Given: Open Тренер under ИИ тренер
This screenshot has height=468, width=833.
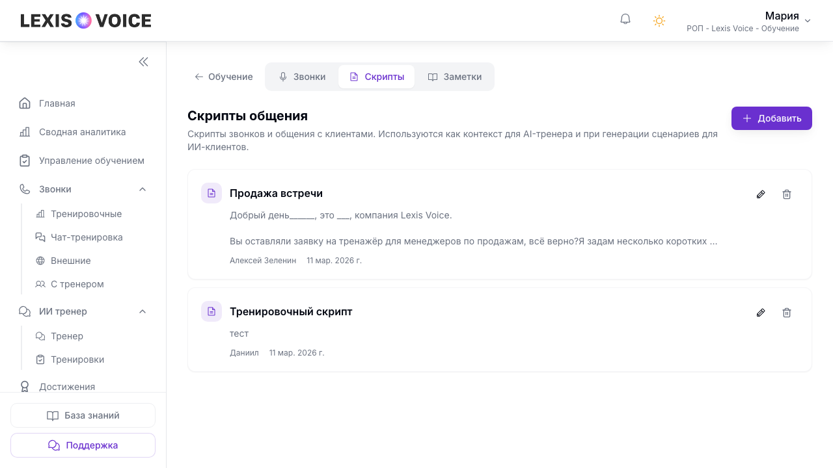Looking at the screenshot, I should [91, 336].
